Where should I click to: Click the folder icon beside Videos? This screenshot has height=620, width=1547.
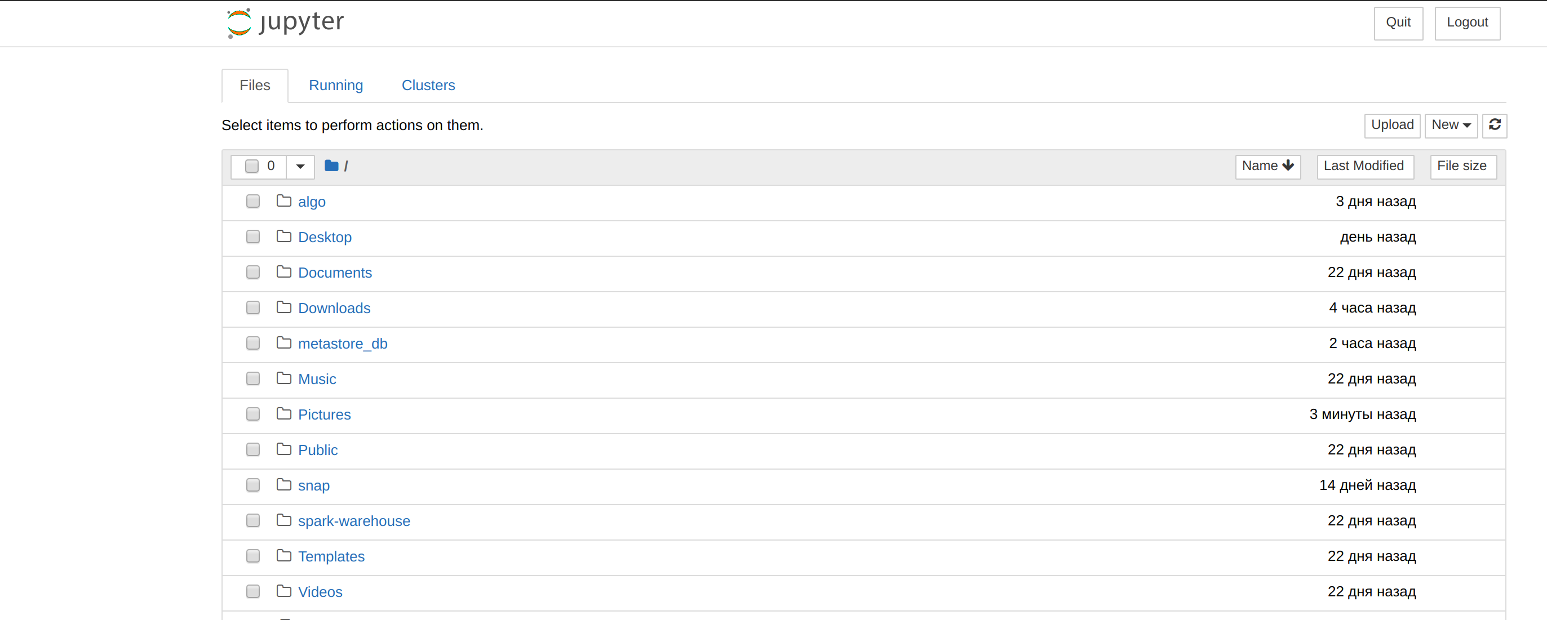(284, 591)
